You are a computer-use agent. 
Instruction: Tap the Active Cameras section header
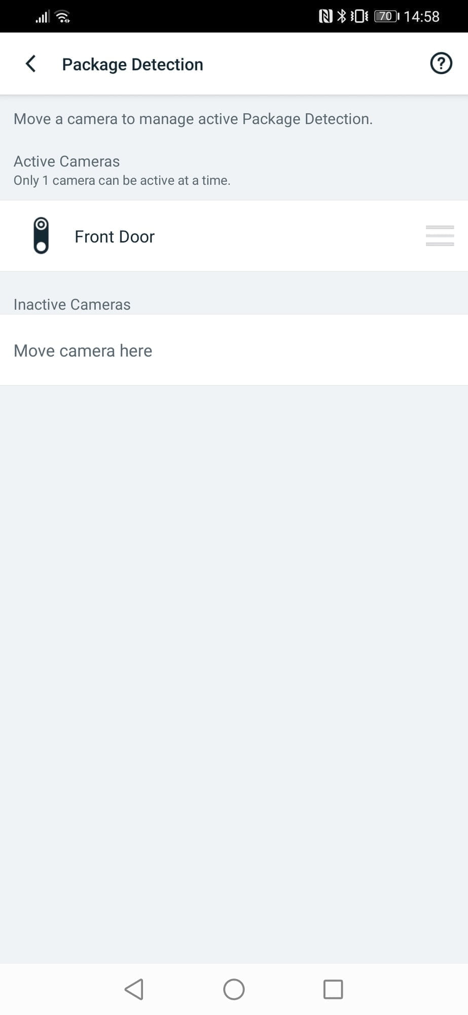pyautogui.click(x=66, y=161)
